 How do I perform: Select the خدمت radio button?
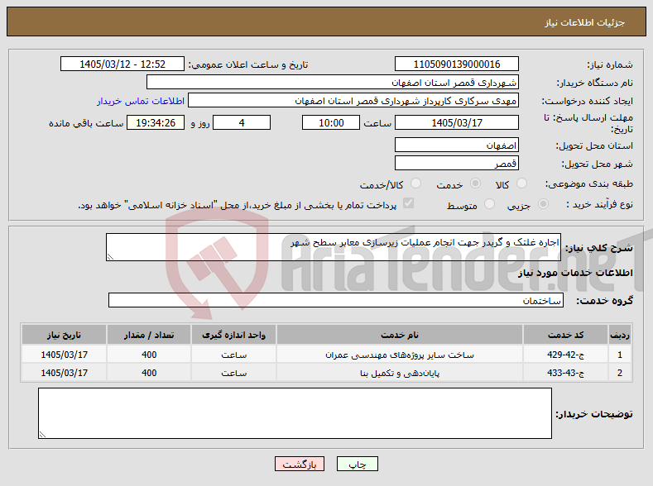475,183
